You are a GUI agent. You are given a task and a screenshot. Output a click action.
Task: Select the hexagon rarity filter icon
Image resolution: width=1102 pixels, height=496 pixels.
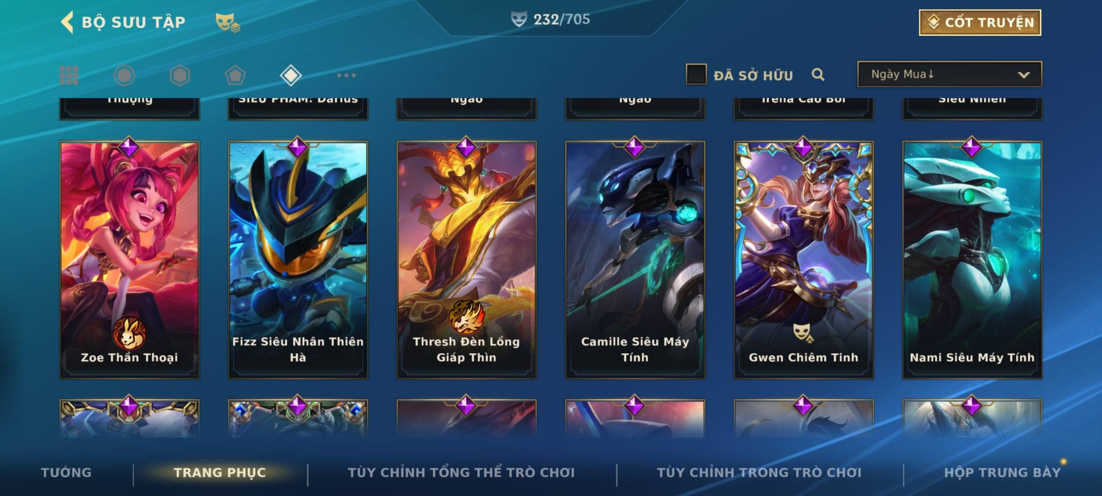(x=180, y=75)
